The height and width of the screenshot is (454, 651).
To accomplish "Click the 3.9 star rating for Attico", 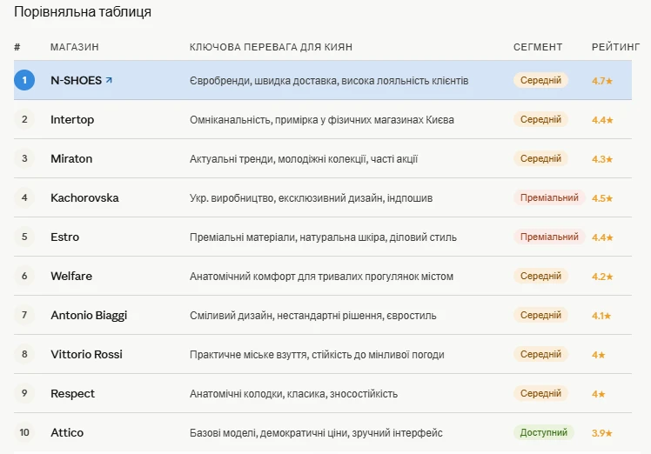I will click(x=602, y=433).
